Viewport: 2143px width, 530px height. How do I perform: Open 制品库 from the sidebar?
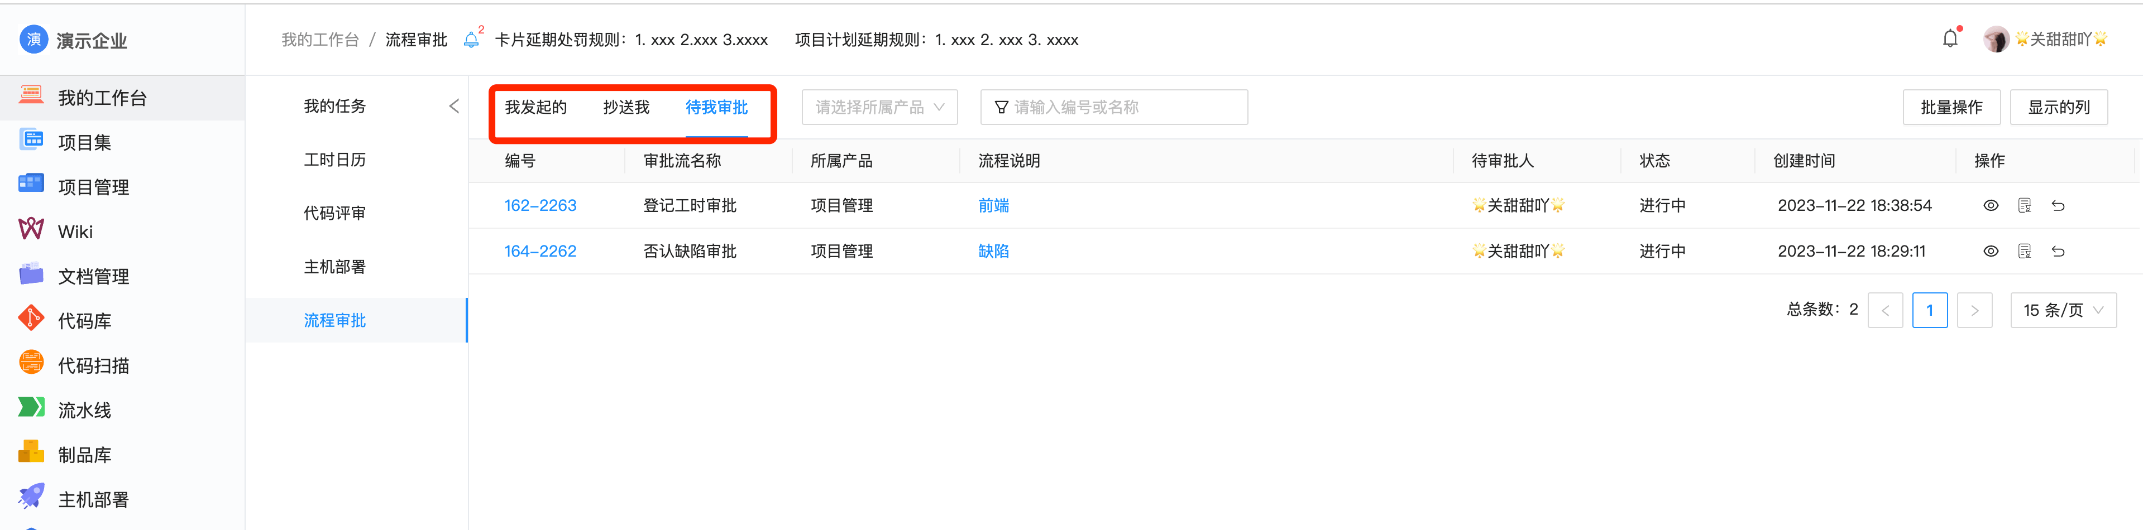[x=83, y=454]
